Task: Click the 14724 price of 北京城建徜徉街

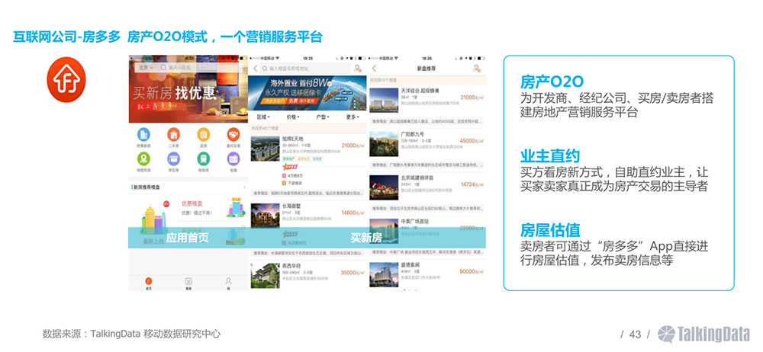Action: 472,184
